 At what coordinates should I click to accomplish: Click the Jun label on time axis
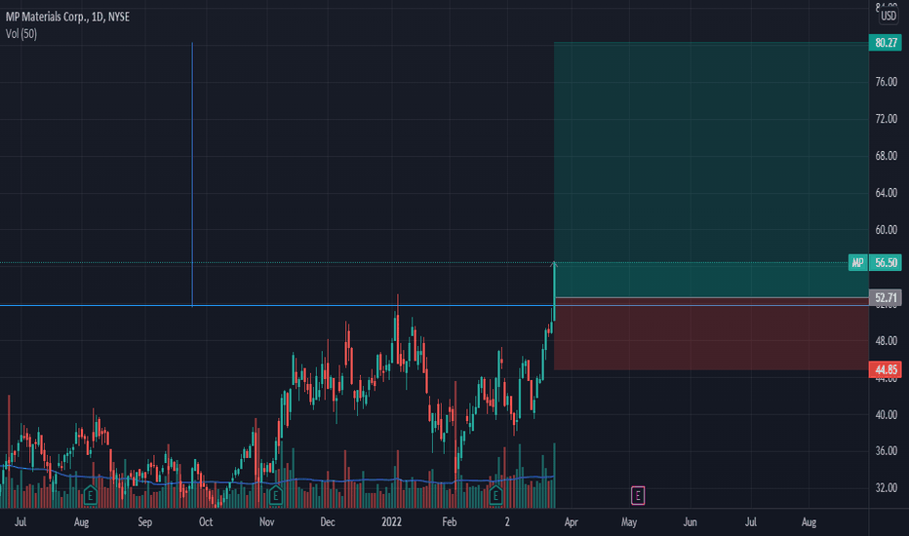[690, 522]
